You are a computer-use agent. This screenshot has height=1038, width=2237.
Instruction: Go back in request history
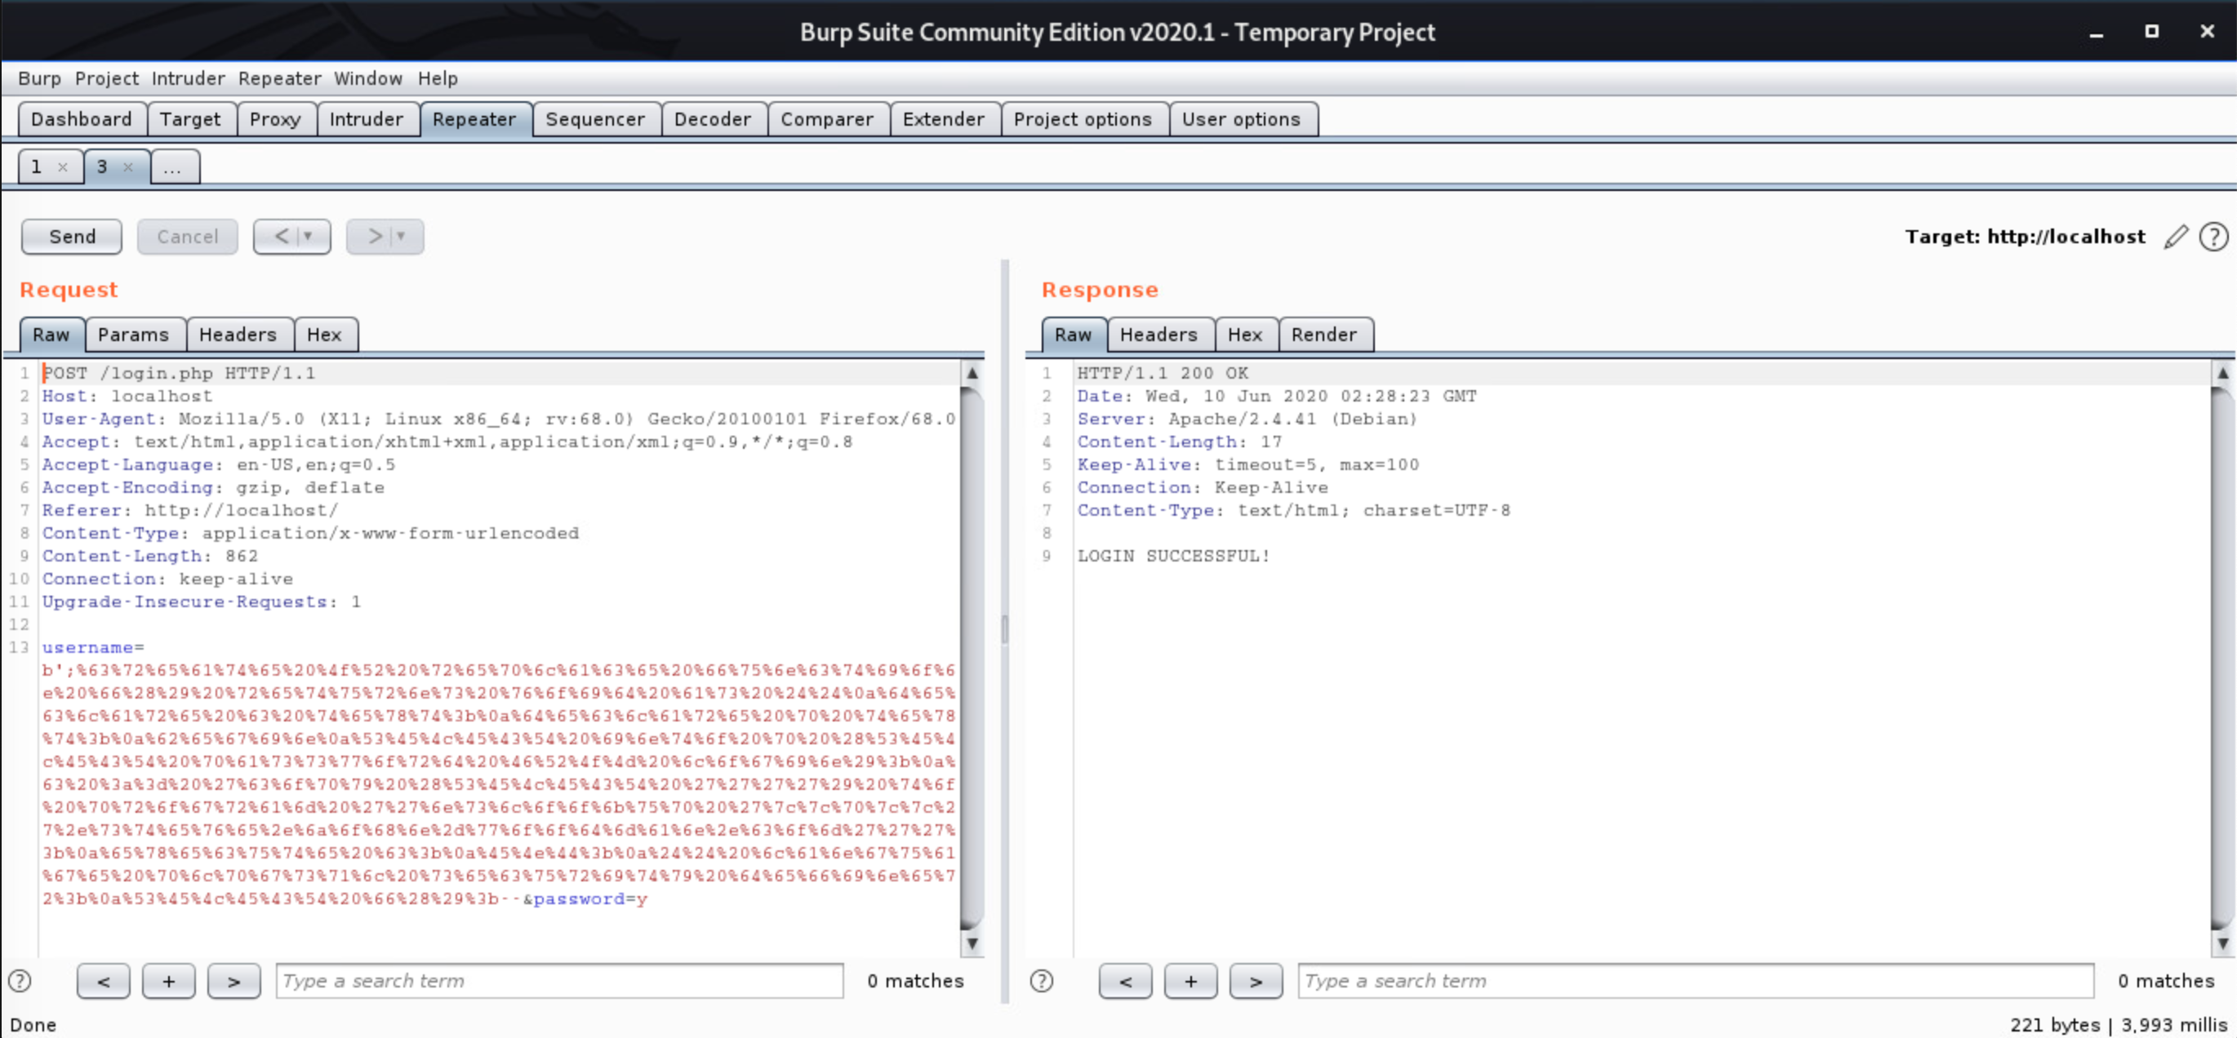pos(282,236)
